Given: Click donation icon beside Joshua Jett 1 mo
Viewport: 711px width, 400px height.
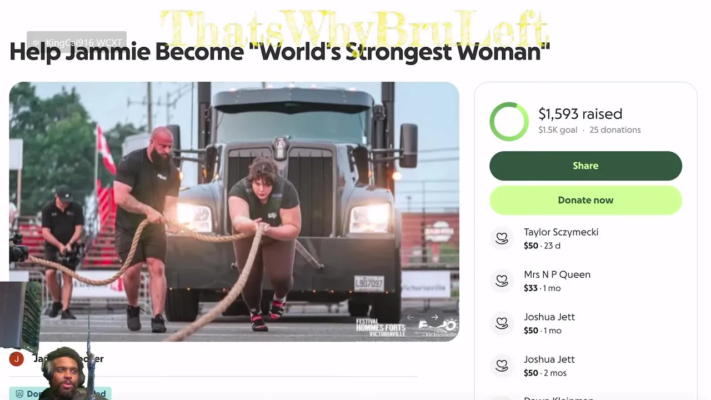Looking at the screenshot, I should pyautogui.click(x=502, y=323).
